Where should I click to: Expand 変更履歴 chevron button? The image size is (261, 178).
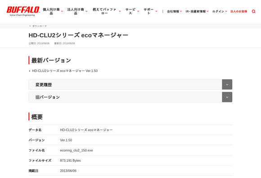pos(227,85)
